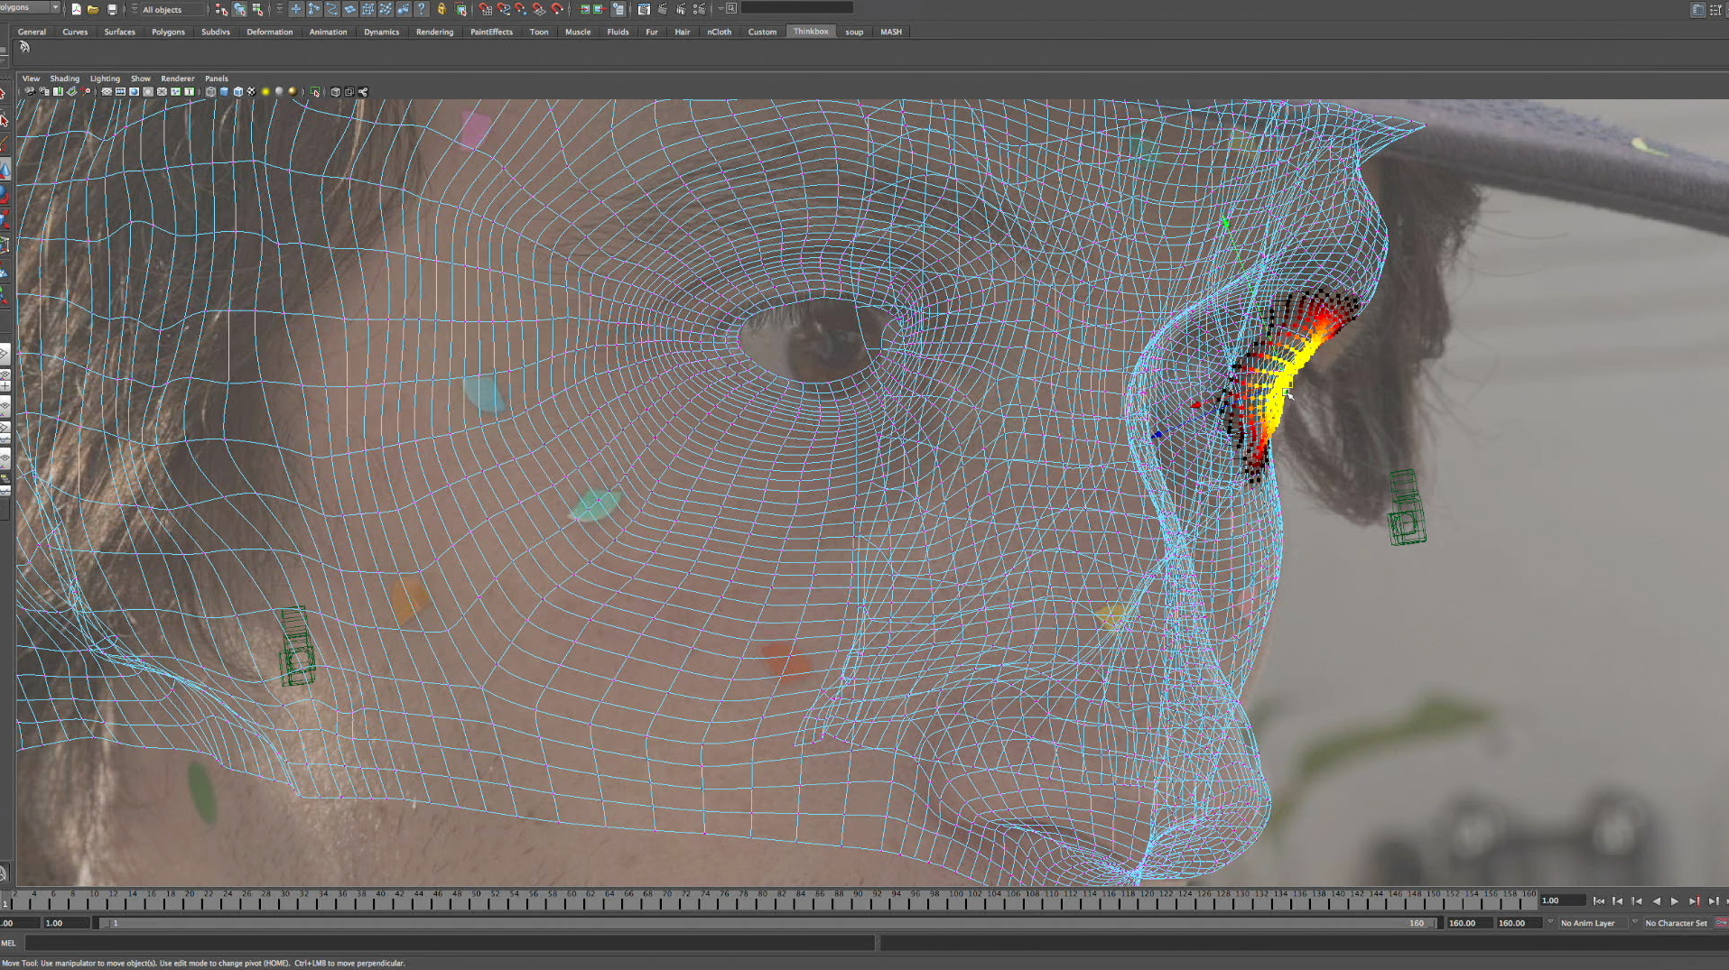
Task: Open the Deformation shelf tab
Action: click(x=270, y=32)
